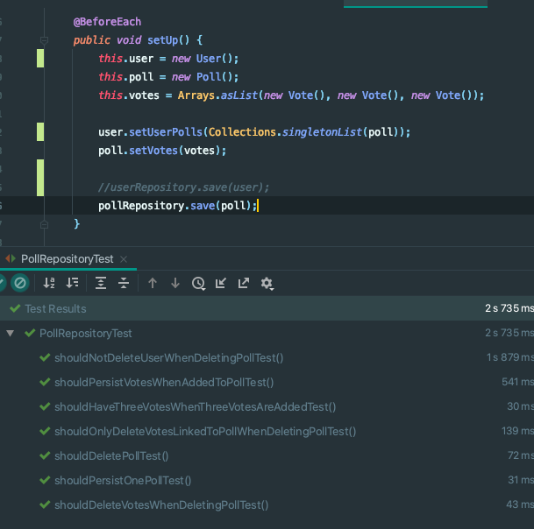Select shouldNotDeleteUserWhenDeletingPollTest() result
The image size is (534, 529).
267,357
